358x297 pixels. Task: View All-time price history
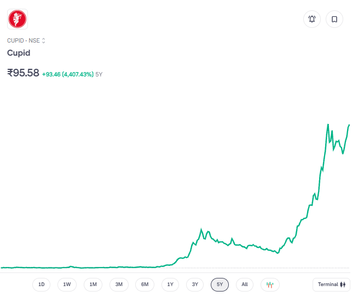pyautogui.click(x=244, y=284)
